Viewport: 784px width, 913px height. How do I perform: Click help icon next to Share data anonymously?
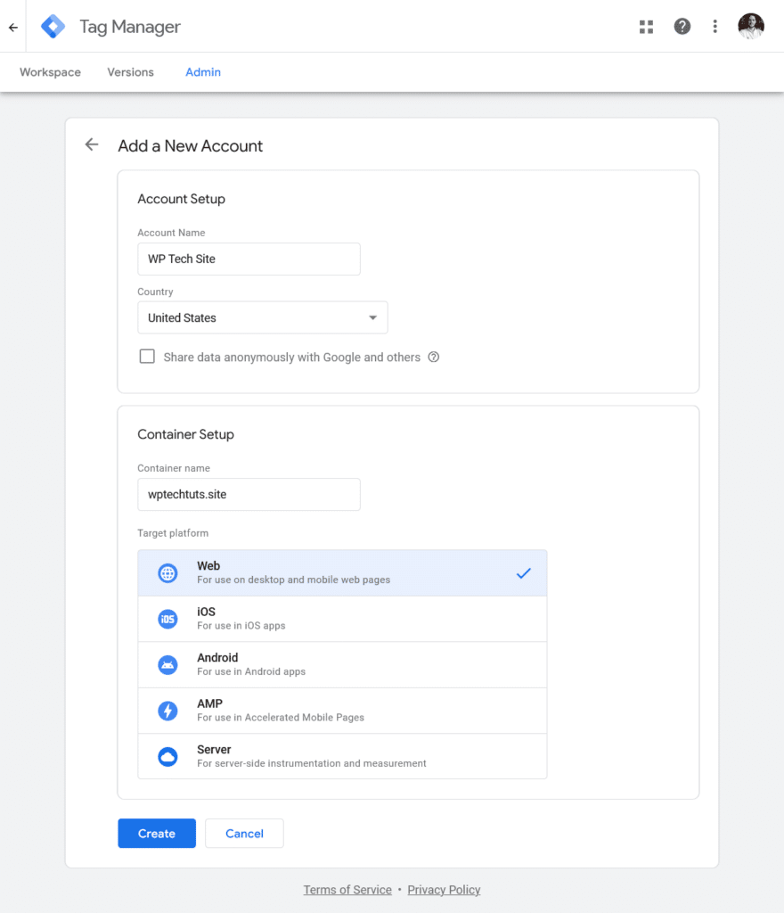434,358
